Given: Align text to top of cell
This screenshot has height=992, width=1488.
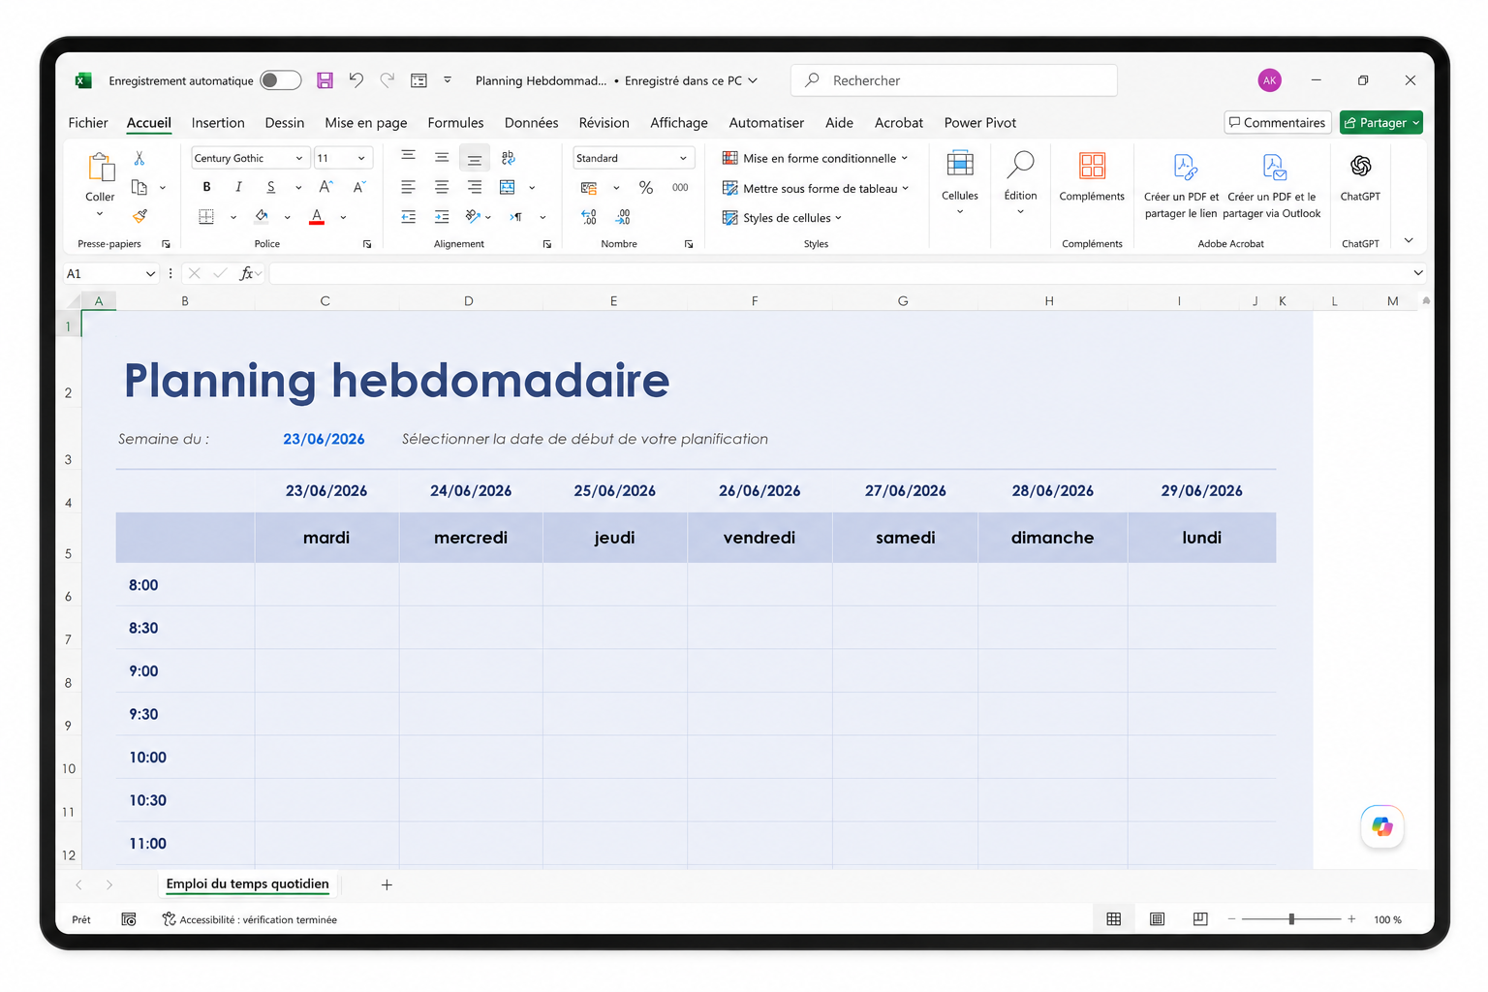Looking at the screenshot, I should pos(409,157).
